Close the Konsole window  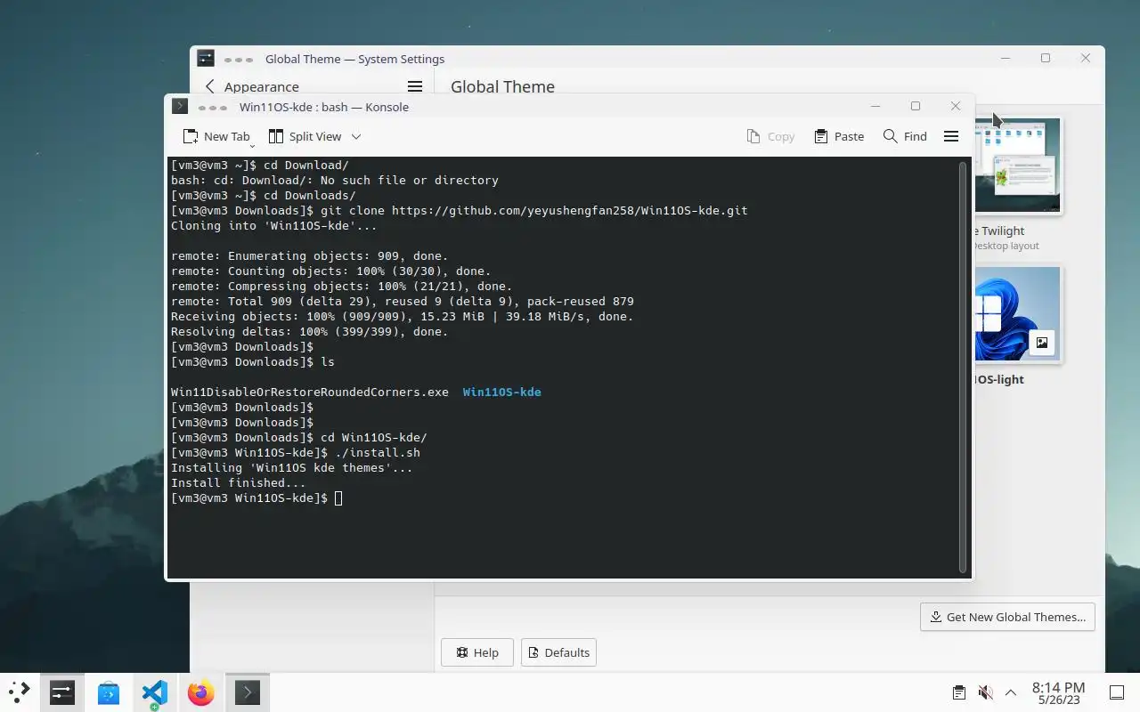tap(955, 106)
